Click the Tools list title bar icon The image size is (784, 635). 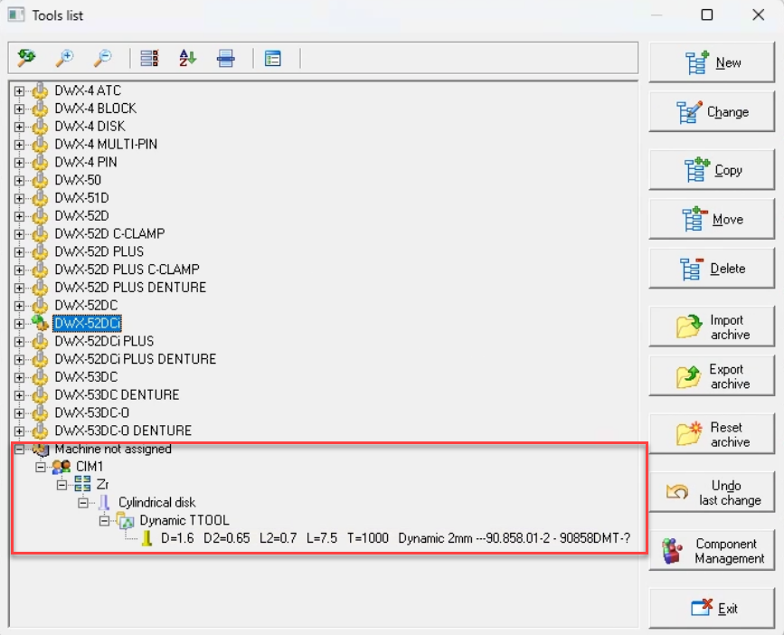16,14
